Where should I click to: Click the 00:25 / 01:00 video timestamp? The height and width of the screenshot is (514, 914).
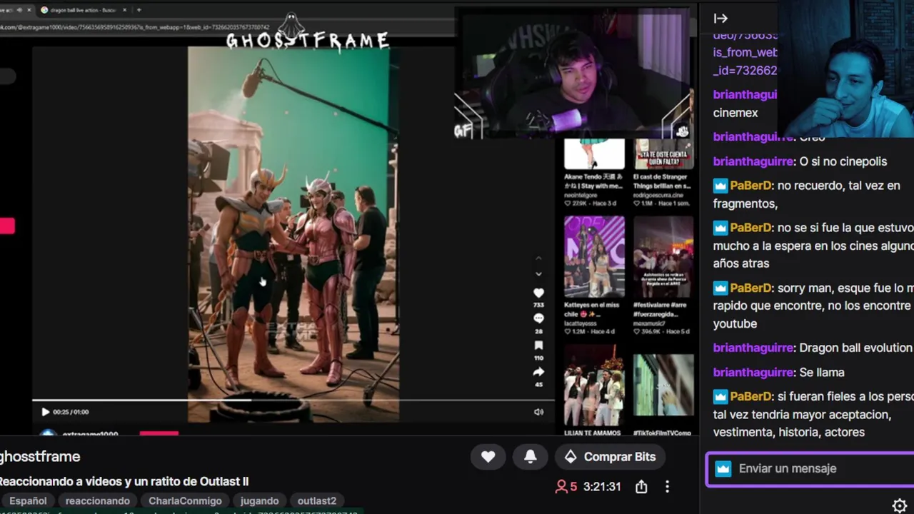(x=71, y=412)
